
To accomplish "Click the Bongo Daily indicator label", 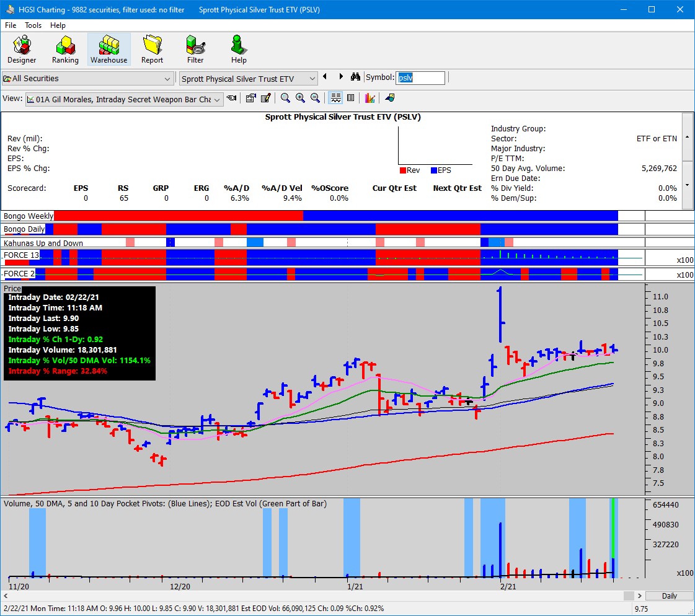I will (x=24, y=229).
